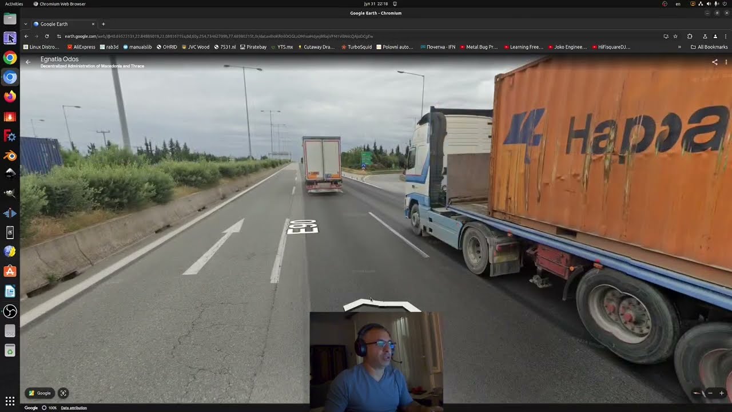Go back in browser history
732x412 pixels.
(x=26, y=36)
